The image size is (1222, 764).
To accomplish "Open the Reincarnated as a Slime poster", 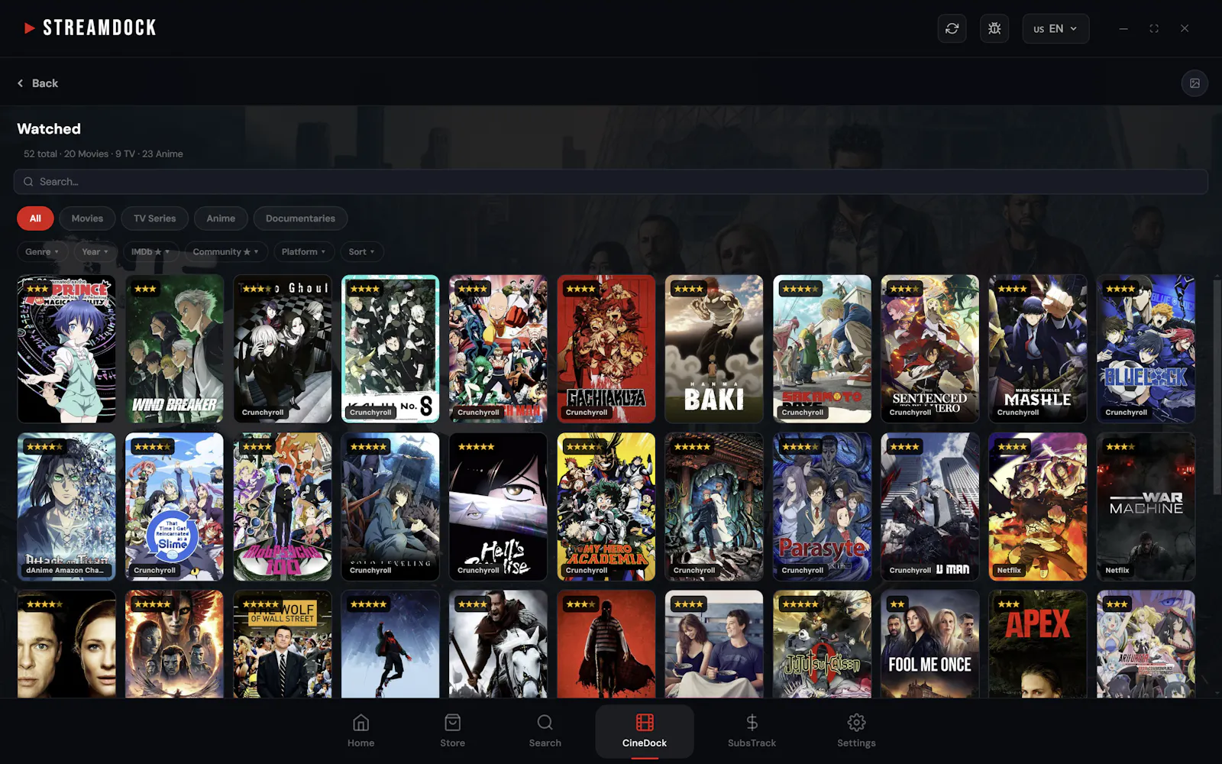I will (x=174, y=507).
